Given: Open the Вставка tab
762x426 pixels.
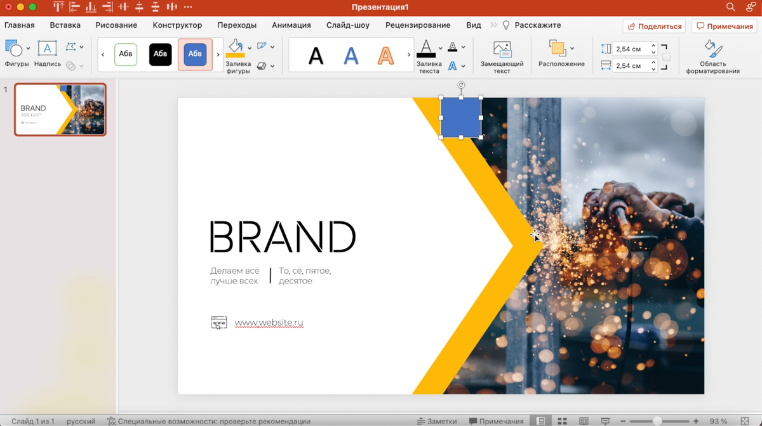Looking at the screenshot, I should (x=65, y=25).
